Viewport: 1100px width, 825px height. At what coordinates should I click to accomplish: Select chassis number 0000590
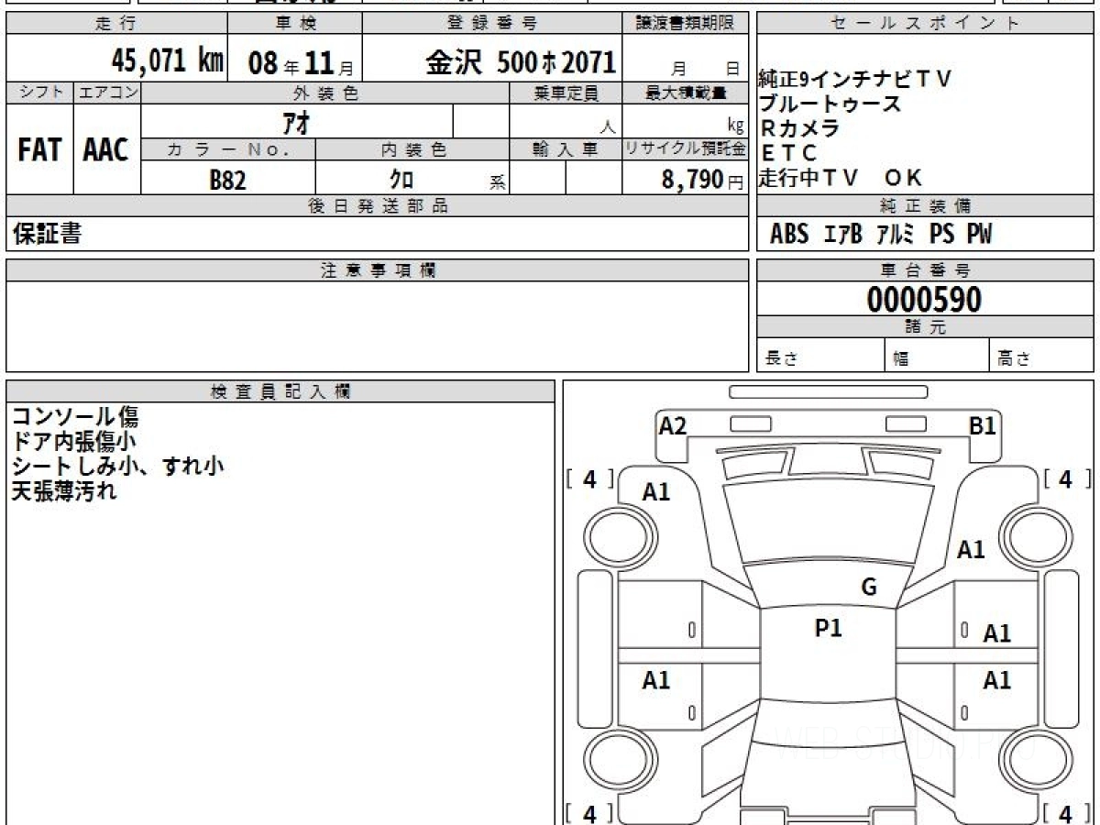[x=924, y=299]
